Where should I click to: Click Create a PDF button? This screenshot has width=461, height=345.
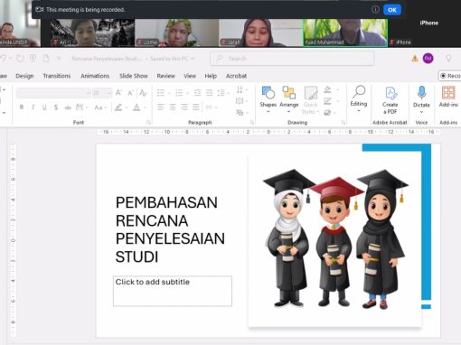pyautogui.click(x=390, y=100)
